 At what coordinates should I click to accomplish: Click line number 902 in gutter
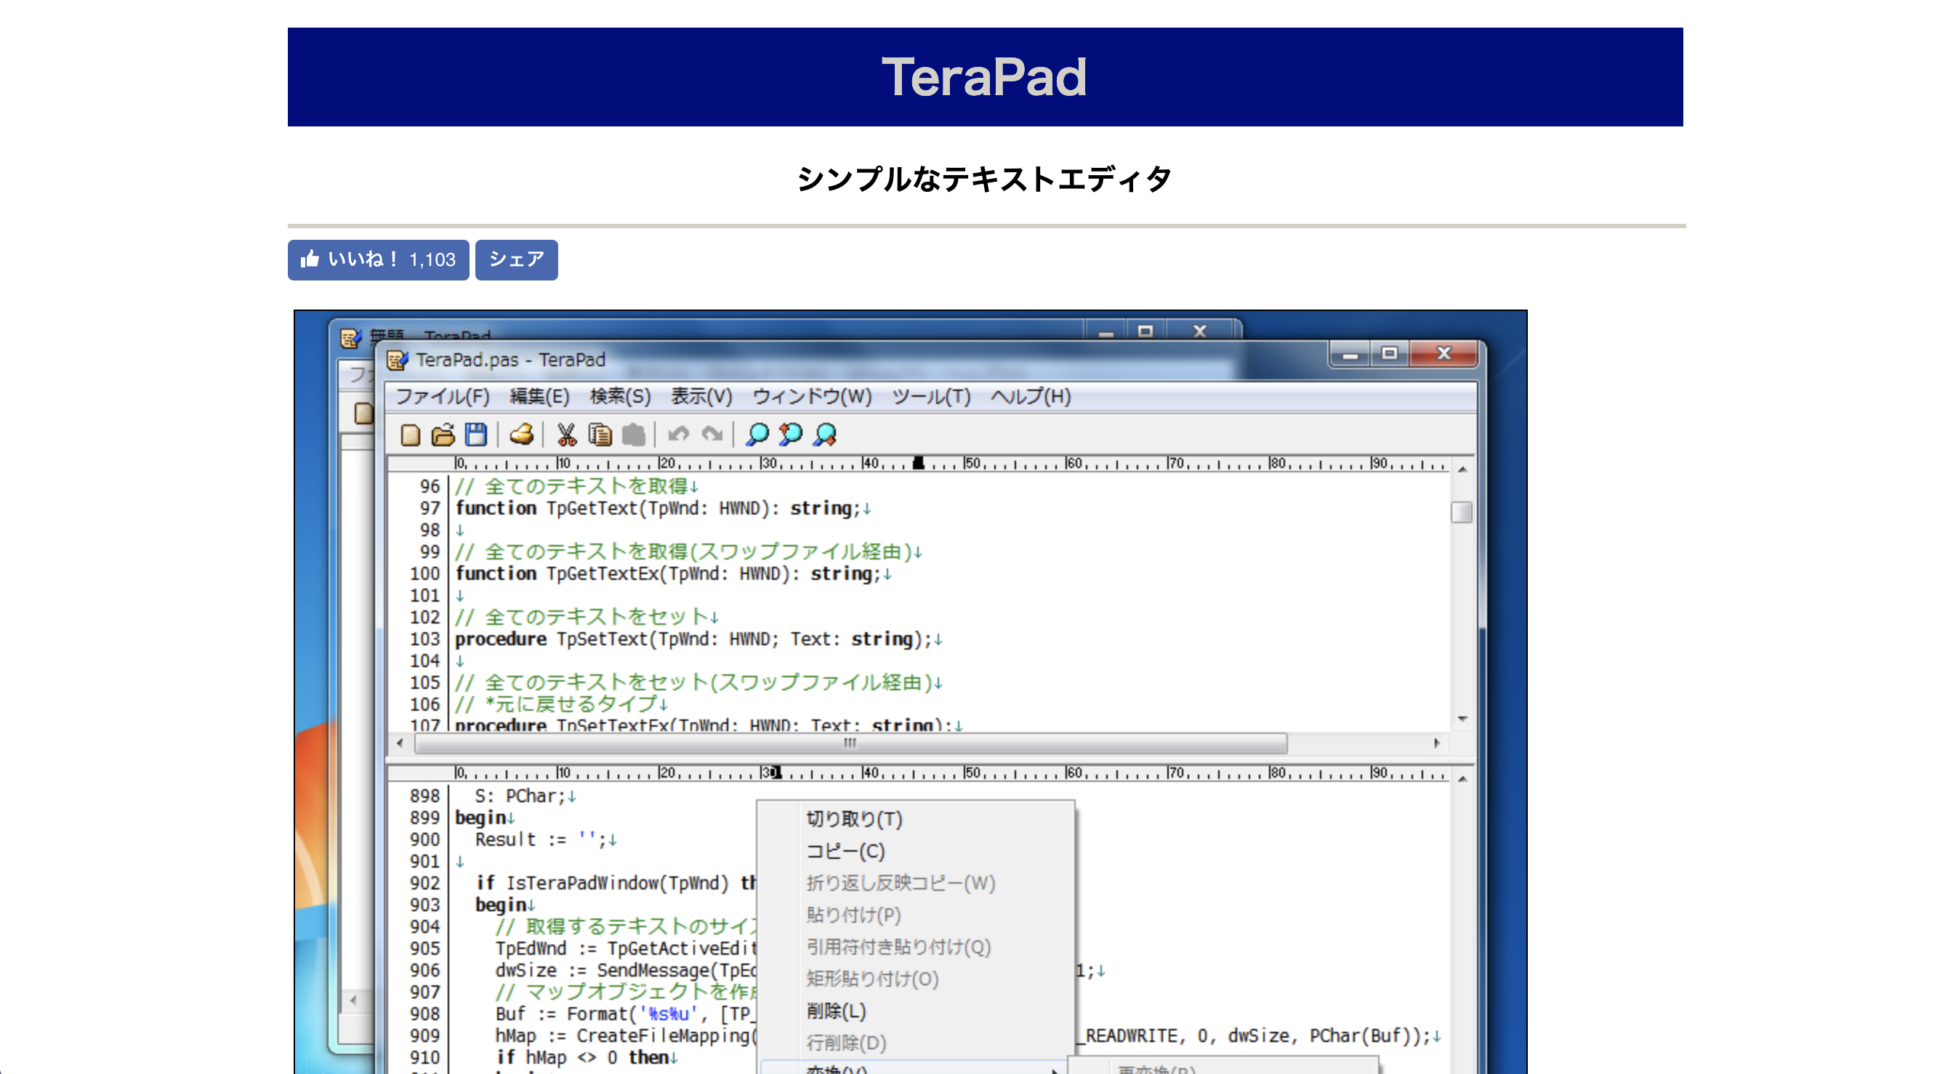(424, 883)
